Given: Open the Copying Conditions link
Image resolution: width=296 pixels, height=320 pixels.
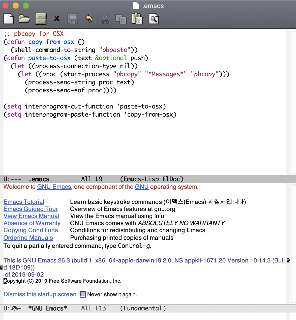Looking at the screenshot, I should [31, 230].
